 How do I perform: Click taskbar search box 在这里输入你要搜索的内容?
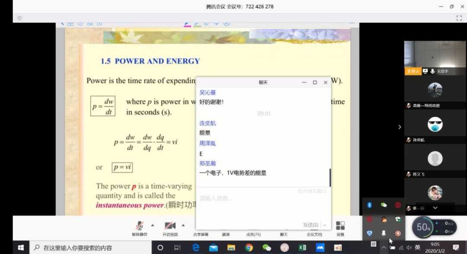click(90, 248)
